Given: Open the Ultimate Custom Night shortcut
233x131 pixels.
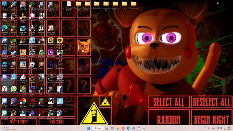Looking at the screenshot, I should 32,28.
